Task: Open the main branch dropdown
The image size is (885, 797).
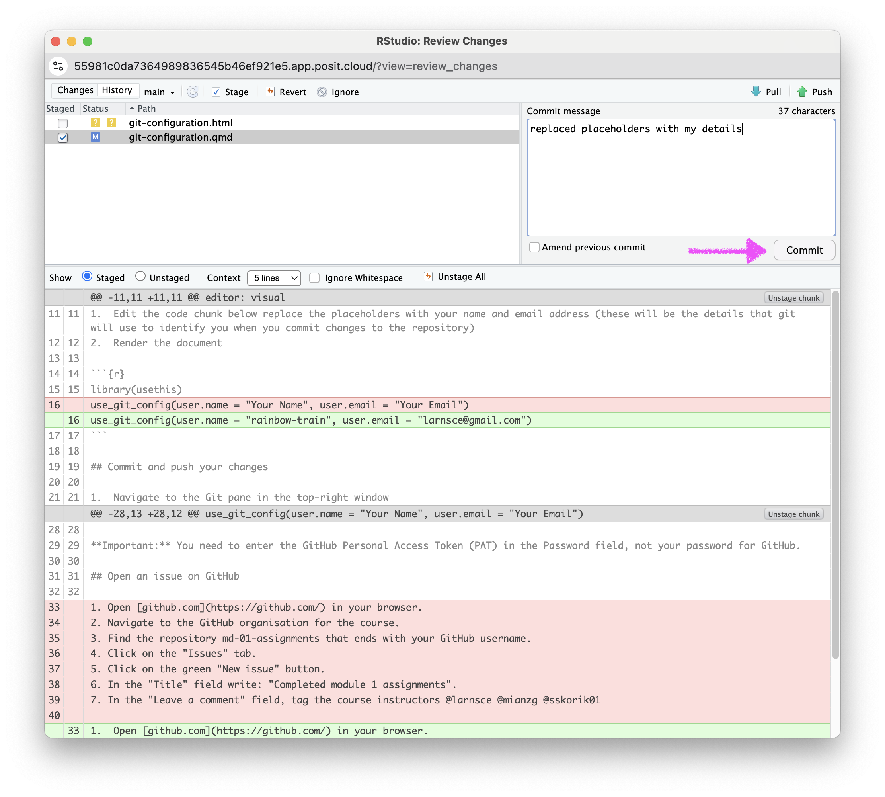Action: click(x=160, y=92)
